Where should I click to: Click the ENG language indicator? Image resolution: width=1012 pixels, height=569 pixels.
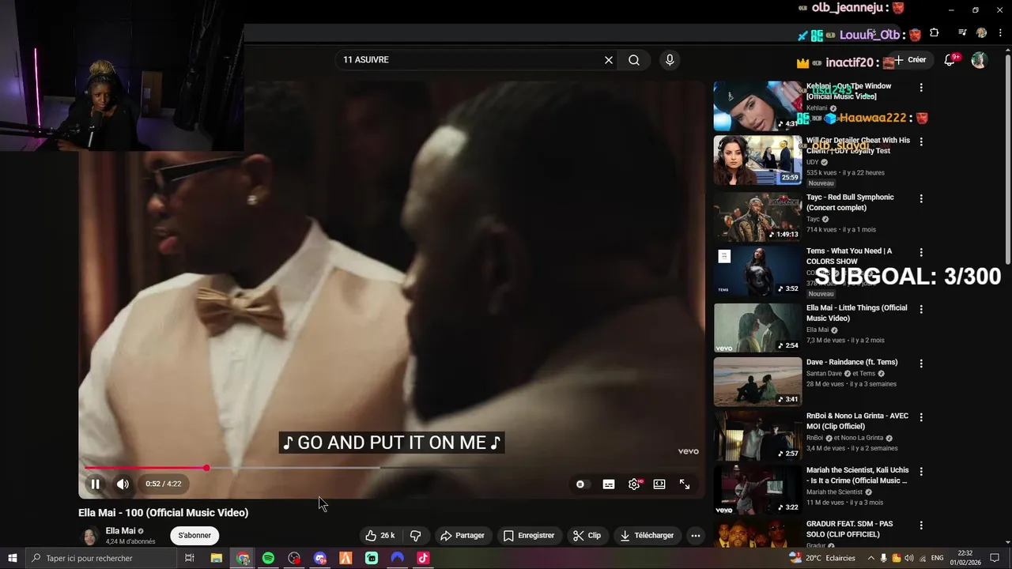click(937, 558)
